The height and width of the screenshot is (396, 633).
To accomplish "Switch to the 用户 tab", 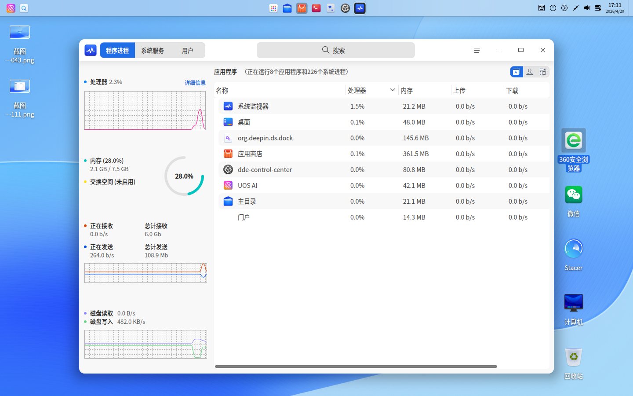I will (188, 50).
